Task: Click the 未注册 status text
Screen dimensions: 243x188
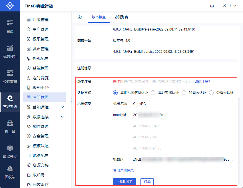Action: click(118, 82)
